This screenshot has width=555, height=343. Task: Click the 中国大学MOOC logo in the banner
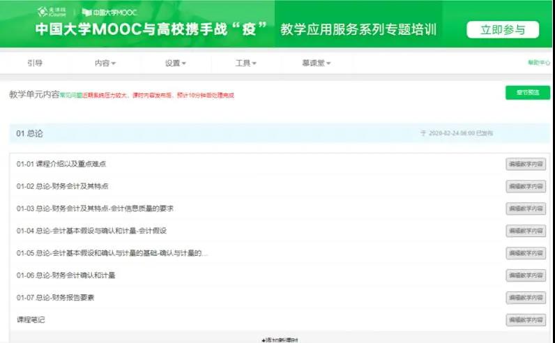pos(109,13)
